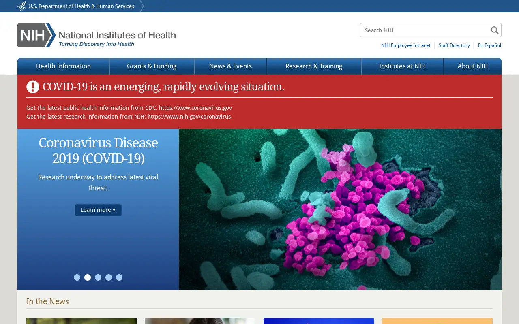Click the search magnifier icon
The image size is (519, 324).
pyautogui.click(x=495, y=30)
